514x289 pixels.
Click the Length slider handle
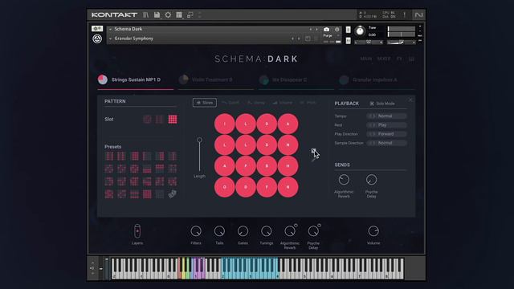(199, 140)
